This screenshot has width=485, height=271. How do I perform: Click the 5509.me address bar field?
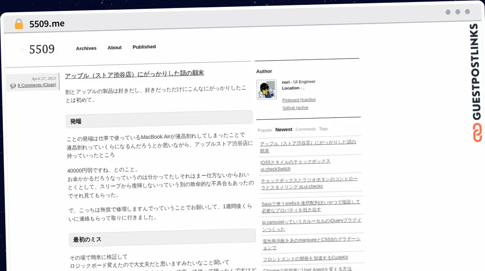pyautogui.click(x=47, y=23)
